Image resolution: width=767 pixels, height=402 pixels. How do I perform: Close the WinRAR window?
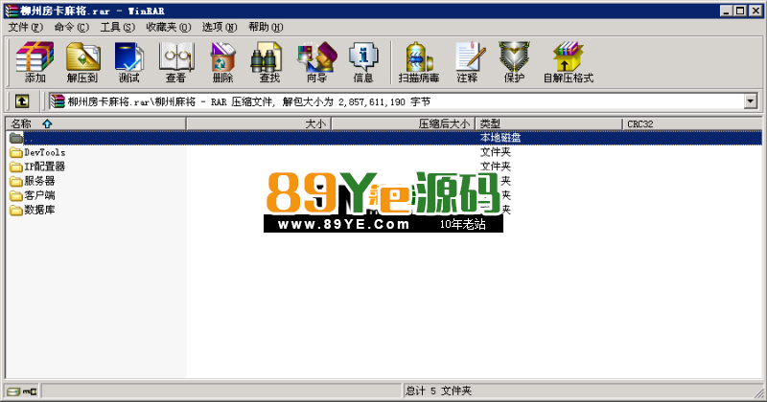[x=755, y=11]
